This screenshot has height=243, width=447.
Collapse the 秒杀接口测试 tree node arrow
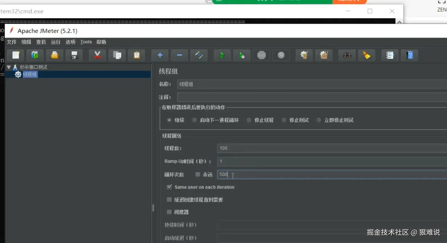pos(9,67)
